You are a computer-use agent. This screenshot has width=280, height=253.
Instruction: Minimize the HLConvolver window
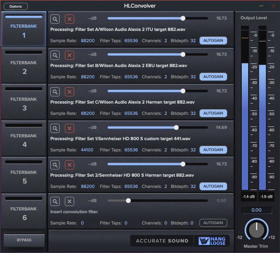[x=261, y=6]
